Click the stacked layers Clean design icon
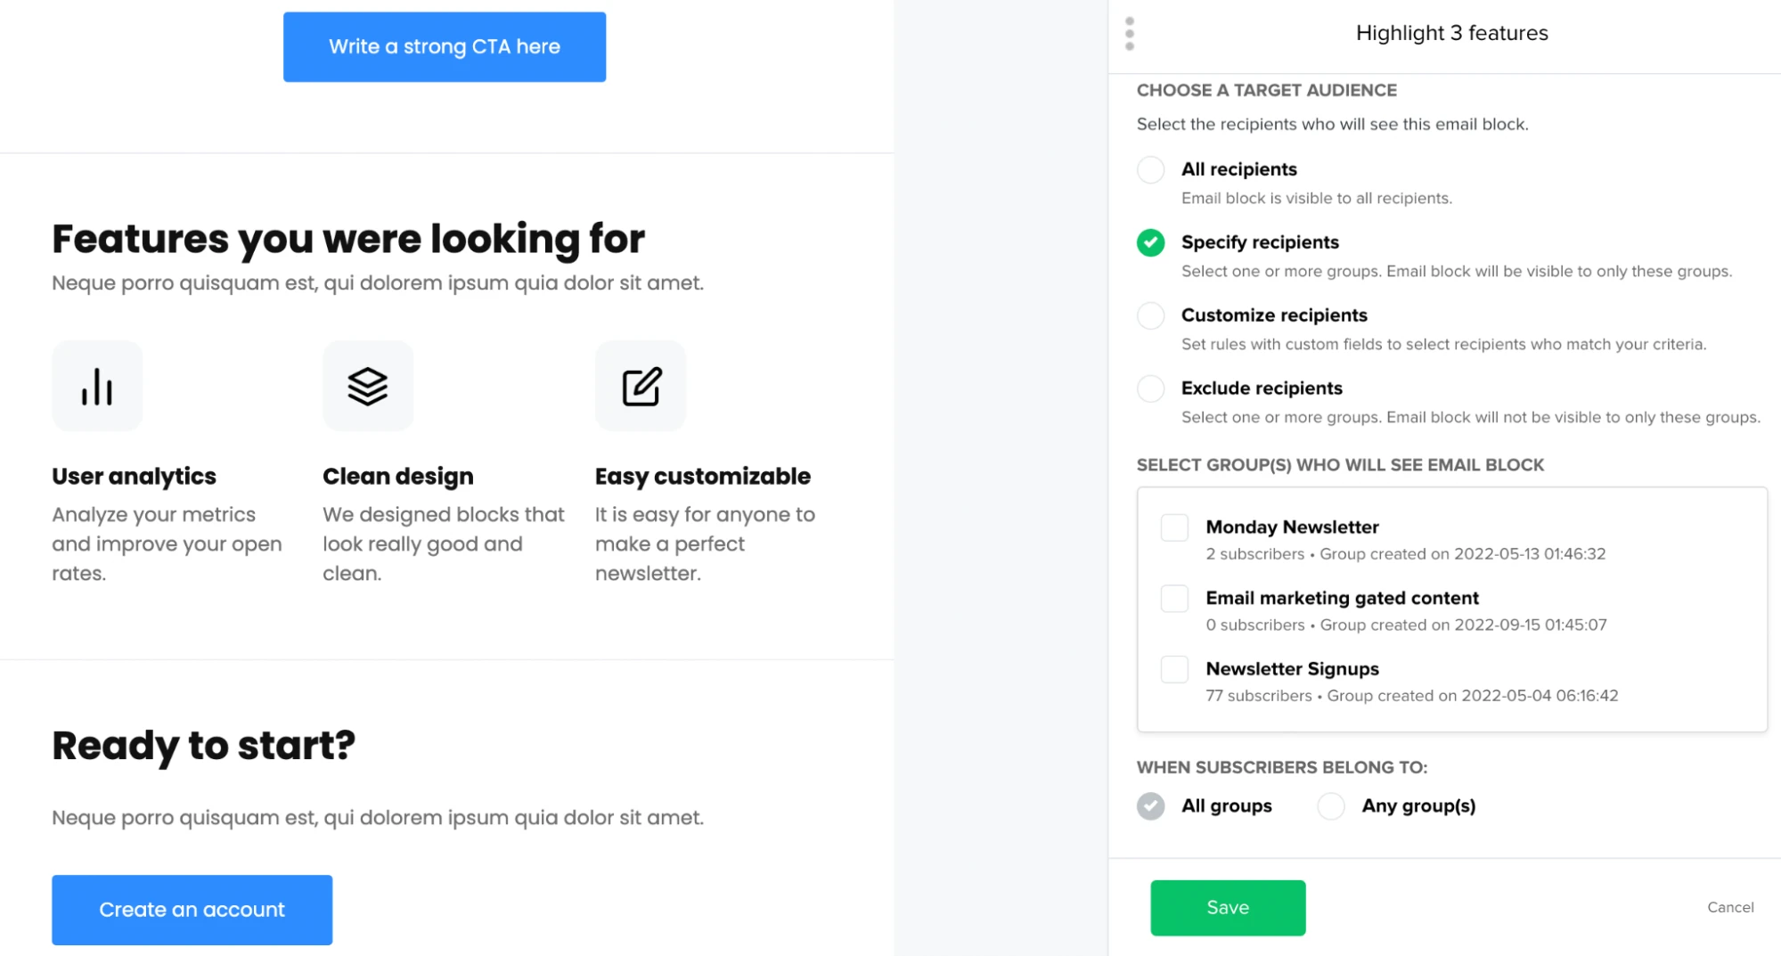The image size is (1781, 956). point(368,387)
